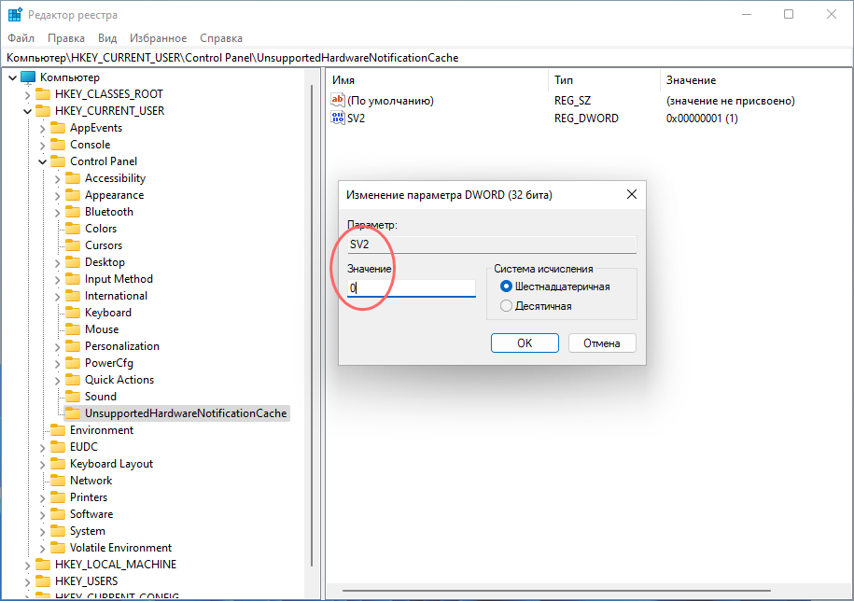Expand the Accessibility node
854x601 pixels.
click(57, 179)
